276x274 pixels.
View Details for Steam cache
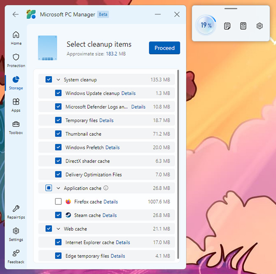point(110,215)
